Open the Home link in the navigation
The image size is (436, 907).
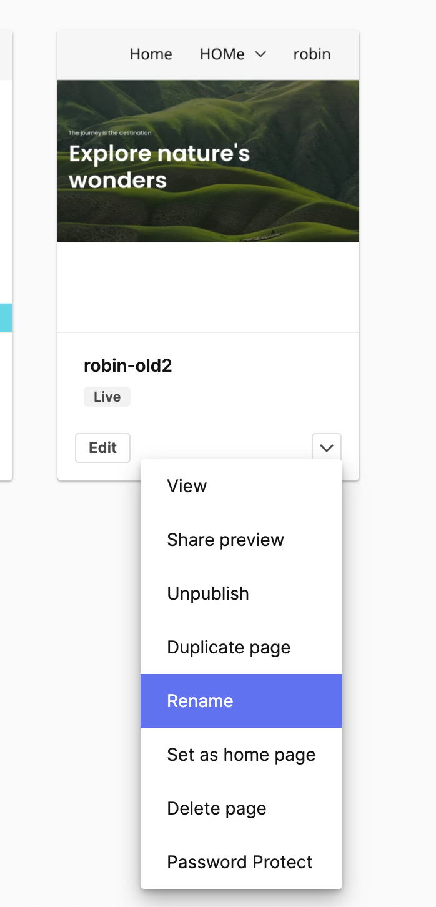click(151, 54)
